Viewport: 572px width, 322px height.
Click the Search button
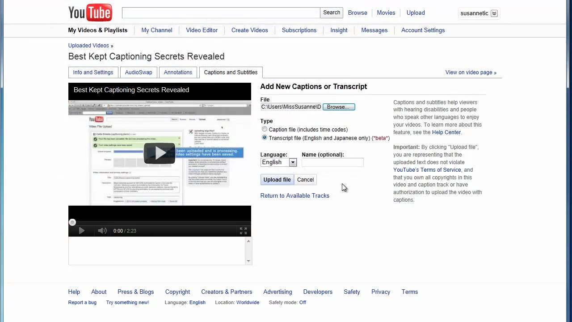coord(332,13)
